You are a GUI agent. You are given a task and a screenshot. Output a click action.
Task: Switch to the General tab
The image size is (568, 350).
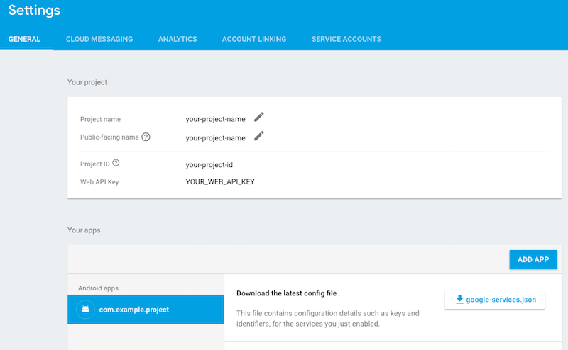(x=24, y=39)
